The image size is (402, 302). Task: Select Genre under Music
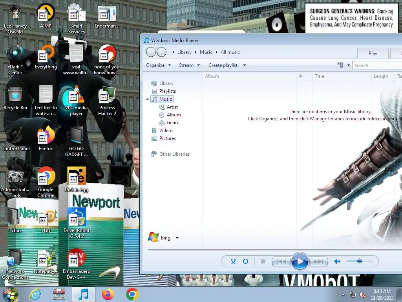pyautogui.click(x=169, y=123)
